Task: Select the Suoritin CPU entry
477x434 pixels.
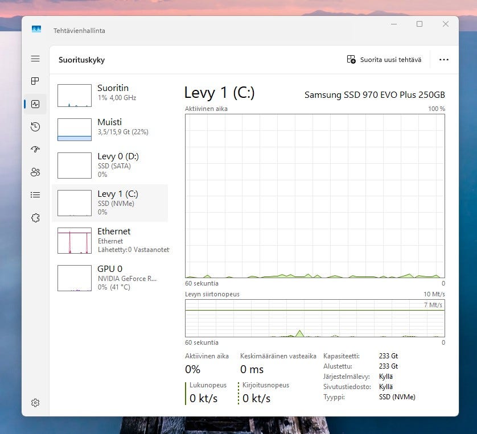Action: (110, 96)
